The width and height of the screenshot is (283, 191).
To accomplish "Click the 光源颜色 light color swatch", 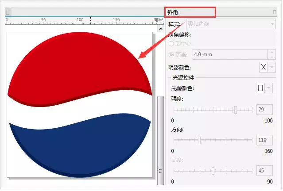I will click(x=260, y=88).
